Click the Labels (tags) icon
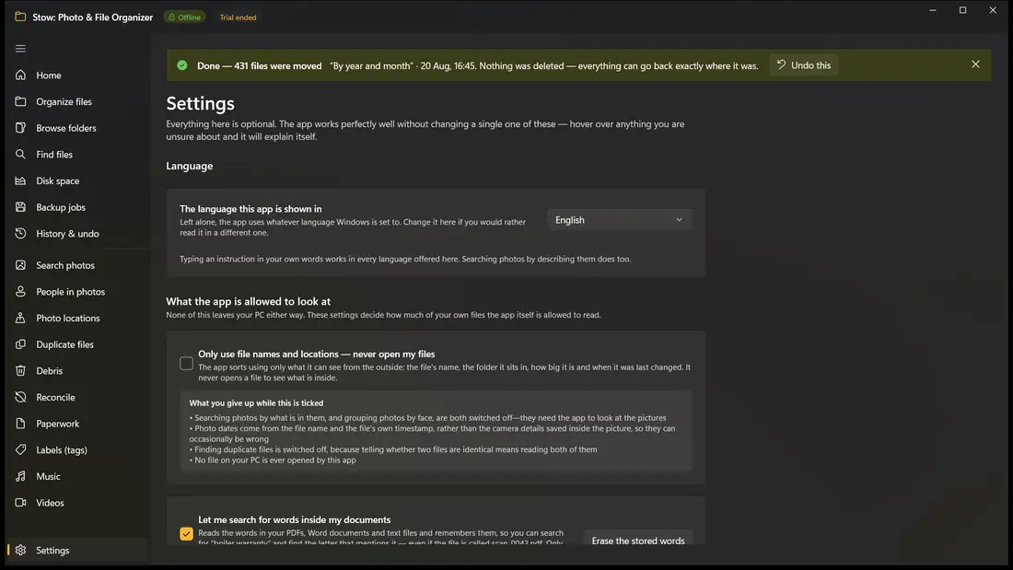This screenshot has height=570, width=1013. (20, 449)
